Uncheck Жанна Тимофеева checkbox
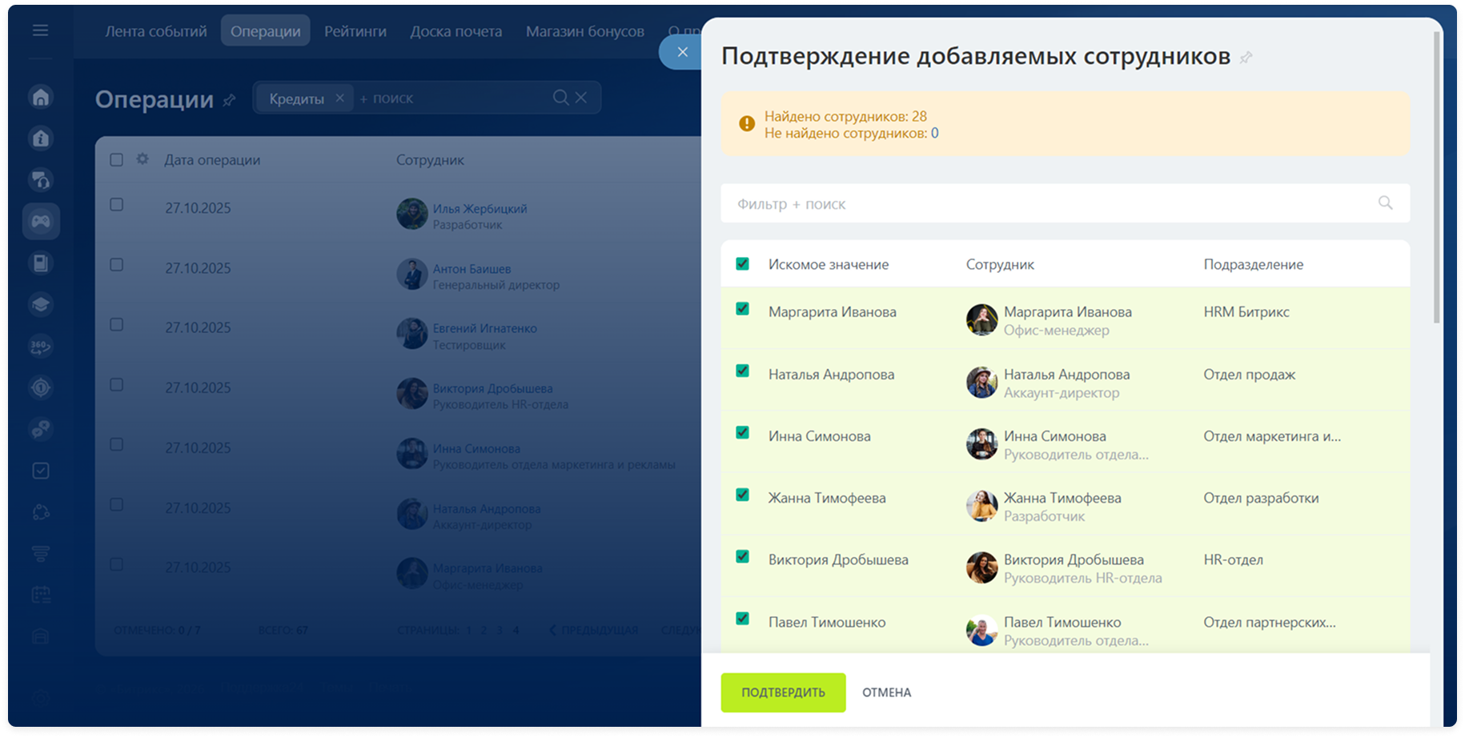This screenshot has height=738, width=1465. [742, 495]
